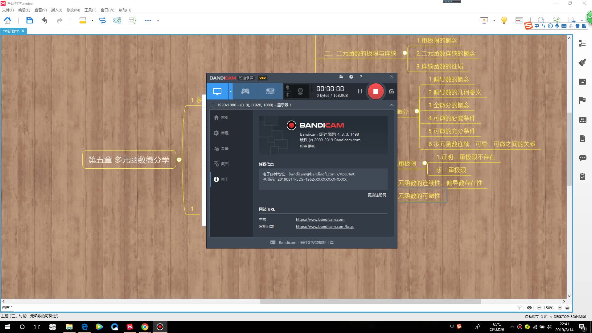Open the outline panel in right sidebar
This screenshot has width=592, height=333.
pyautogui.click(x=582, y=43)
